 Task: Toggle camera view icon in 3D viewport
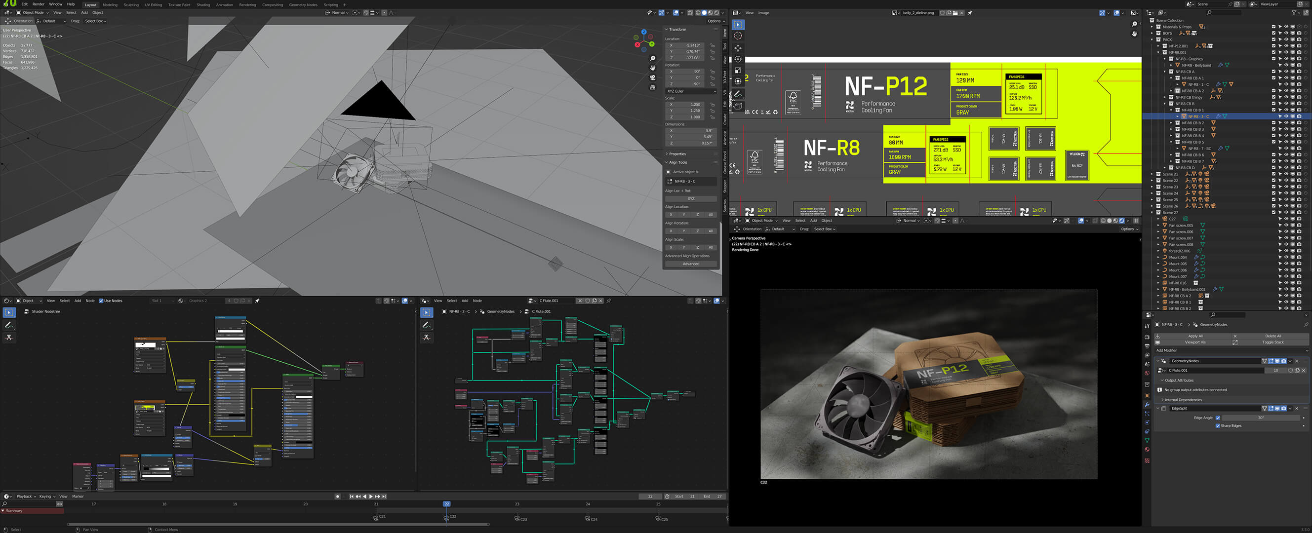pyautogui.click(x=652, y=77)
